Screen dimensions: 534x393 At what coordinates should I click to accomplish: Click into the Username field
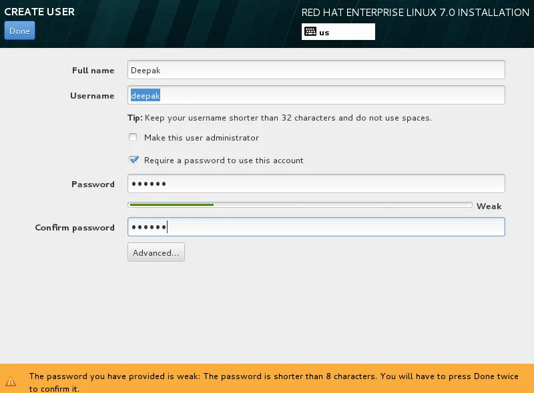(316, 95)
